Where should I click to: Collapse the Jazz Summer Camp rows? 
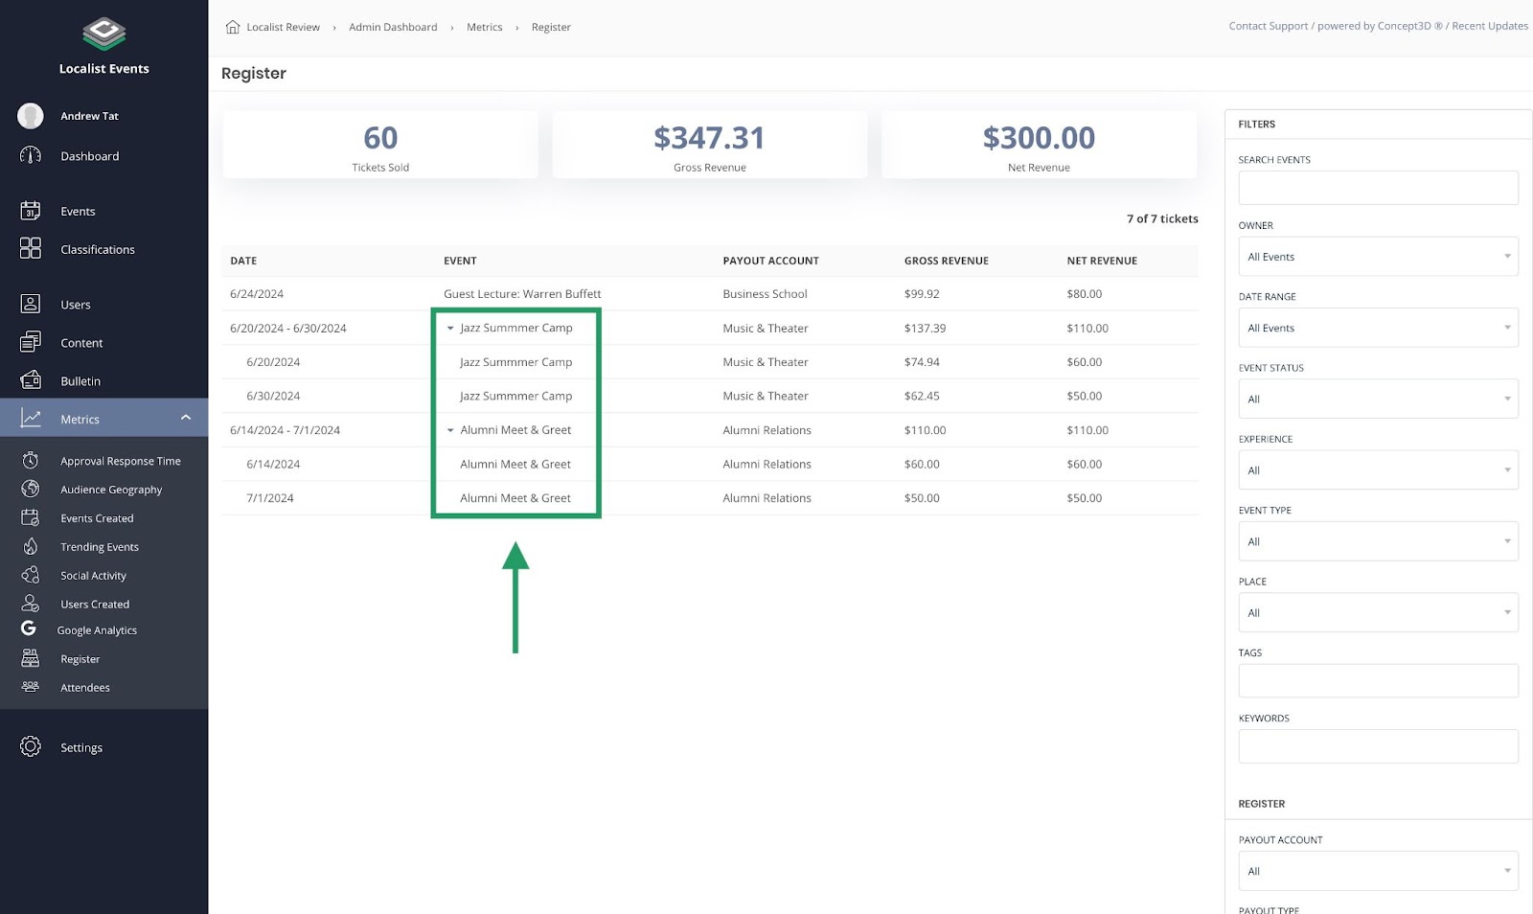click(450, 328)
